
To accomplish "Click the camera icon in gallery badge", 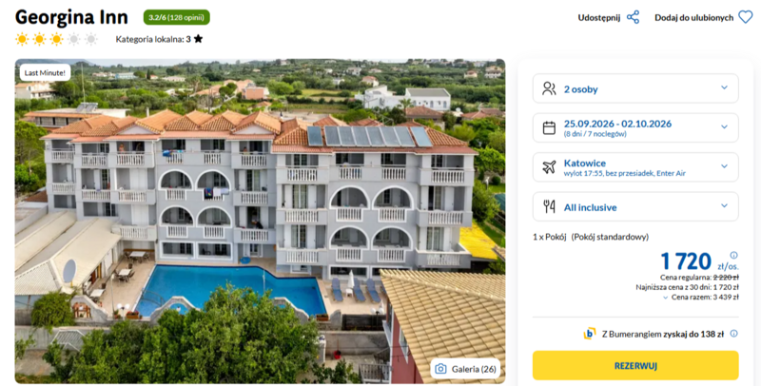I will tap(440, 369).
